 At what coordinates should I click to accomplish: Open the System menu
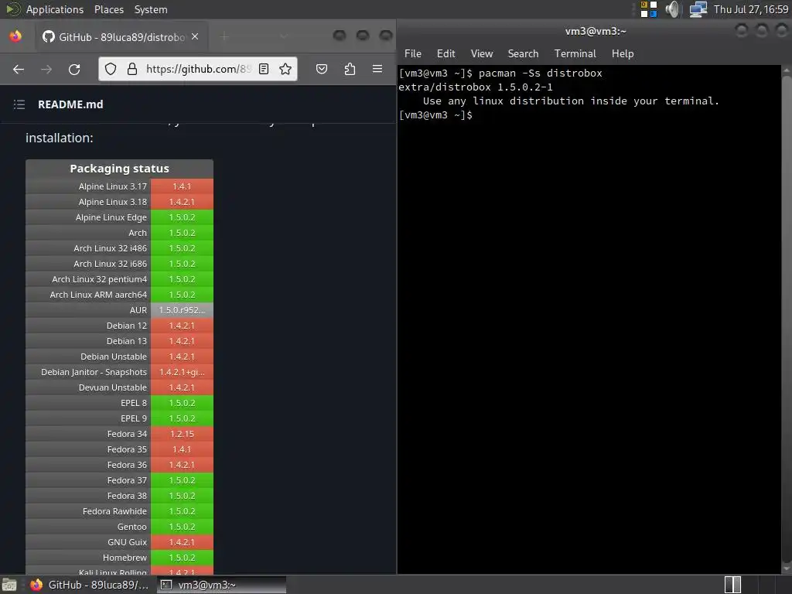(x=151, y=9)
